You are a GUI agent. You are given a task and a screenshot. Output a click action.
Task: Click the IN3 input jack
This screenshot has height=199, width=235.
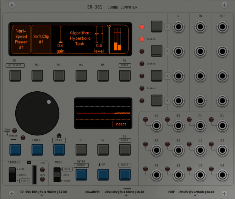point(200,76)
